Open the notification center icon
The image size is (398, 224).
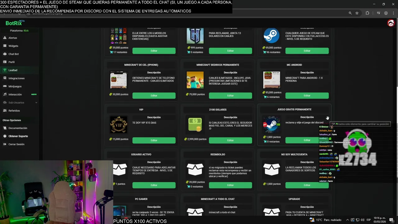coord(391,220)
